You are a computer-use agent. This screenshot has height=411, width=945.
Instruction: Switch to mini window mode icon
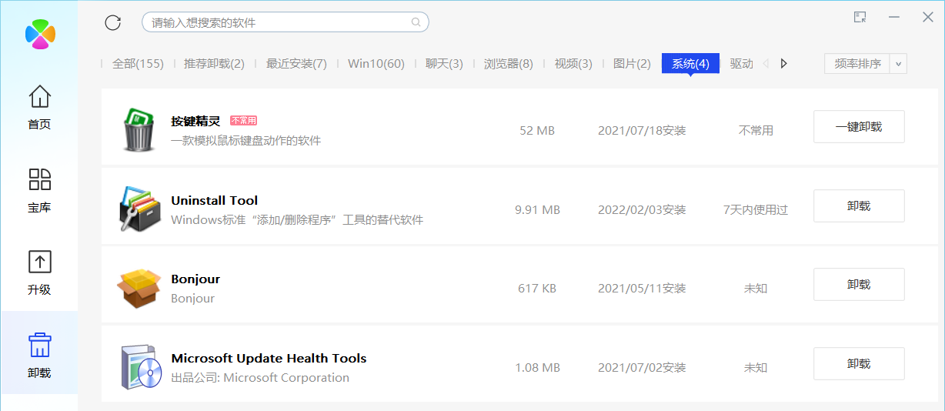click(x=860, y=17)
